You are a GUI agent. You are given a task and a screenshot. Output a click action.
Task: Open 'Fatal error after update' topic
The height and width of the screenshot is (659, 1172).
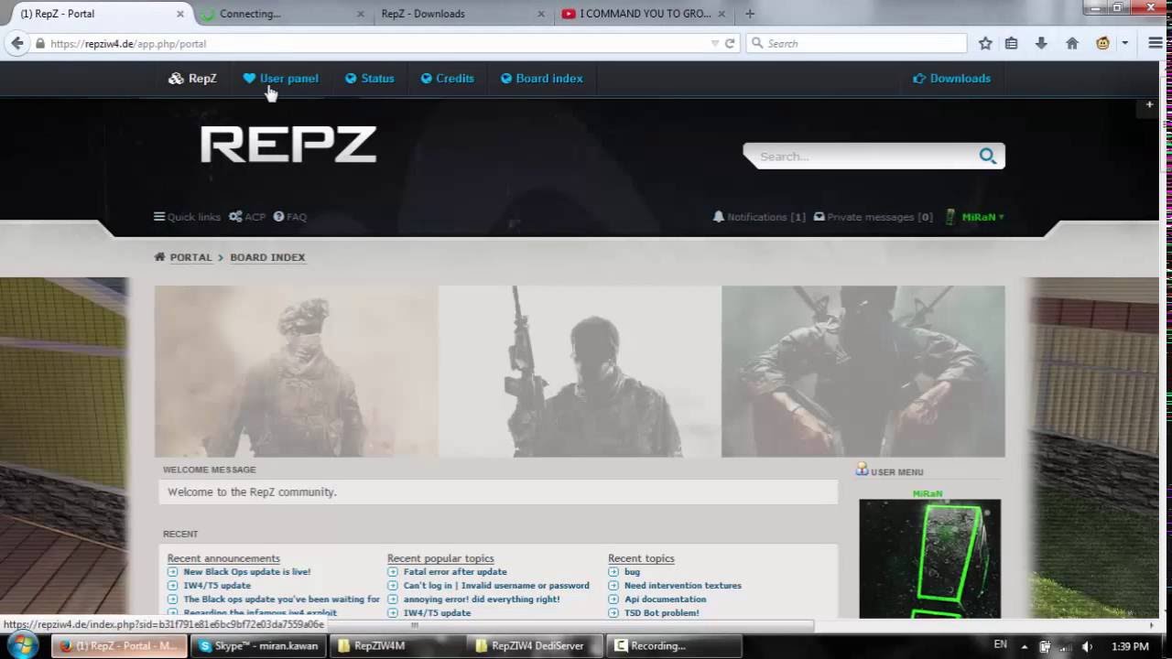[x=455, y=572]
